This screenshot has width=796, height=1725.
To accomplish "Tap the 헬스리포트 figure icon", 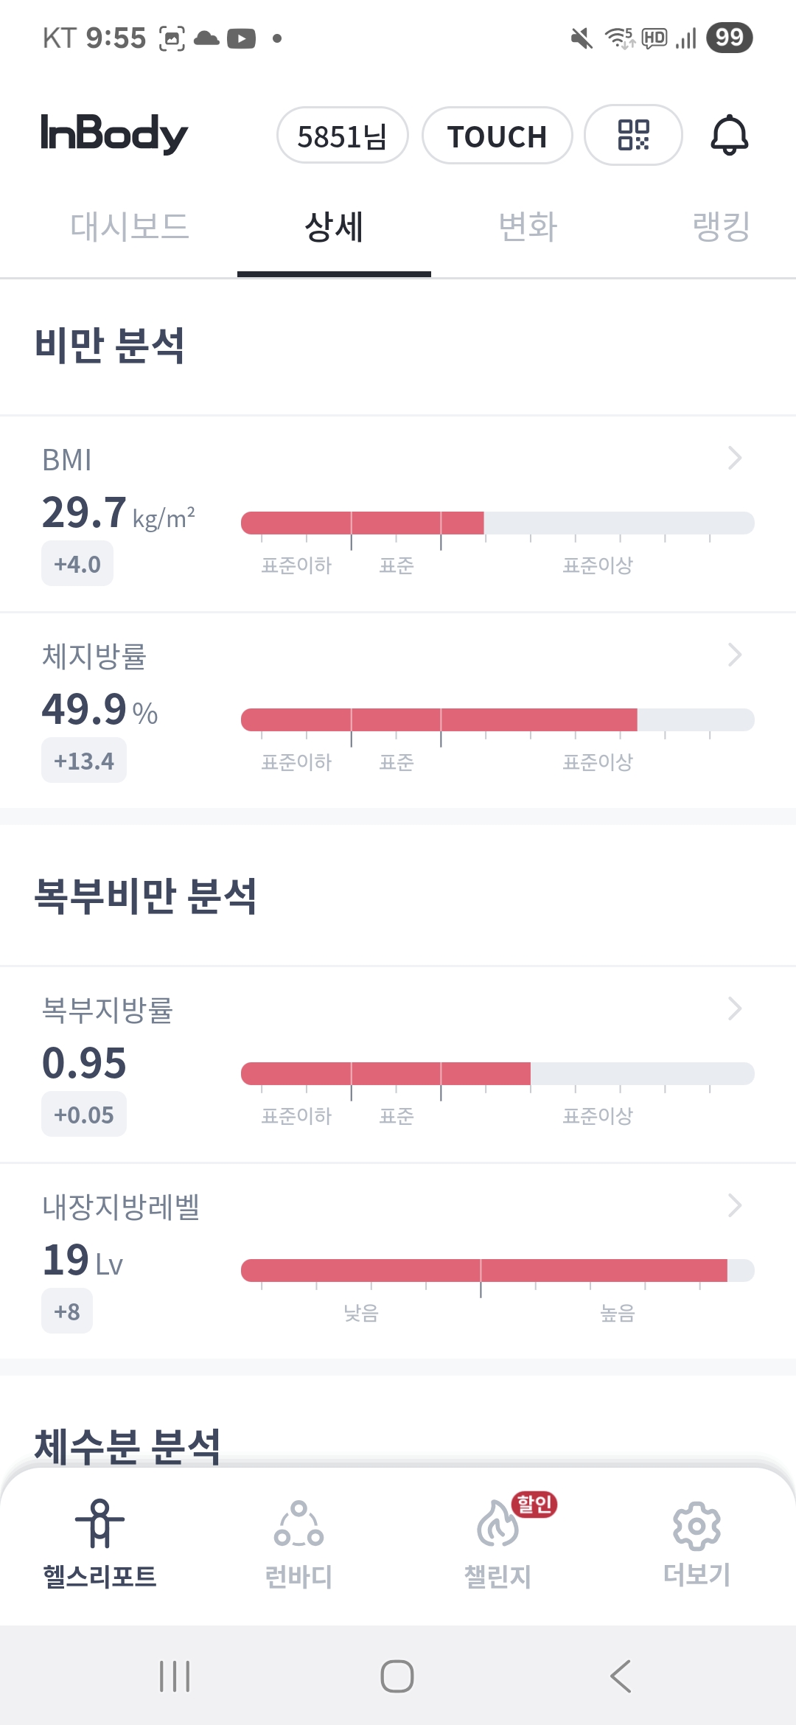I will (99, 1523).
